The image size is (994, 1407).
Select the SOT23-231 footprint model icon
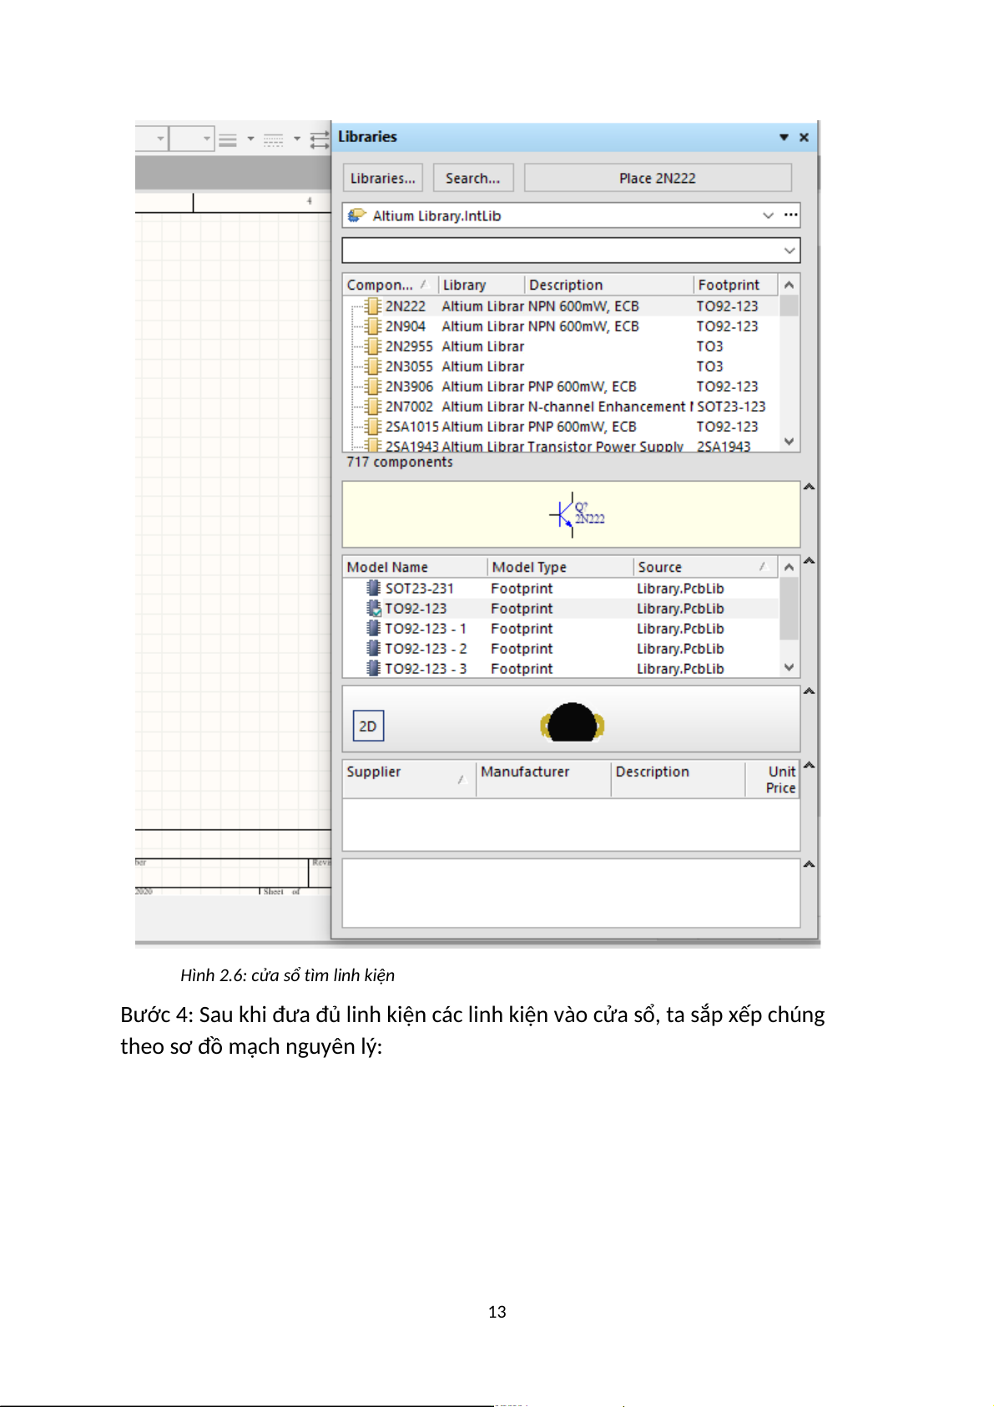(x=373, y=589)
